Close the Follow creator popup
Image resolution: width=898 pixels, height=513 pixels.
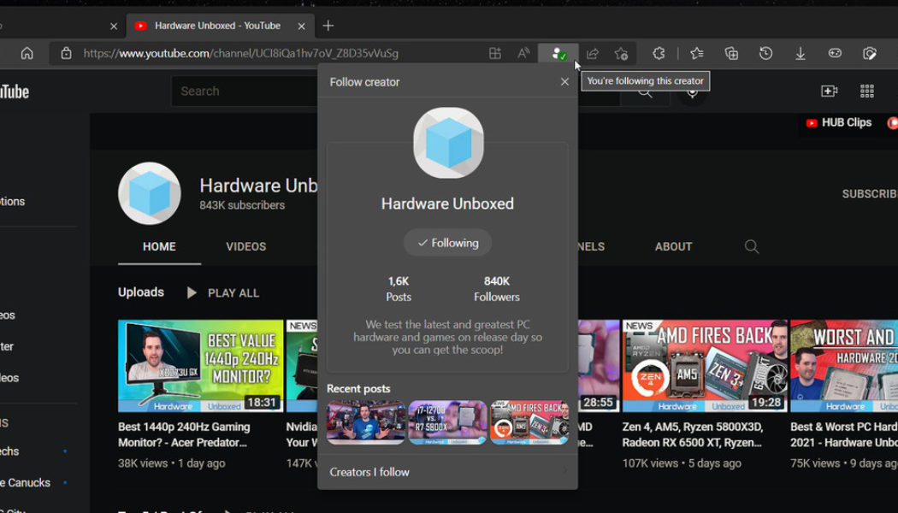[x=564, y=81]
